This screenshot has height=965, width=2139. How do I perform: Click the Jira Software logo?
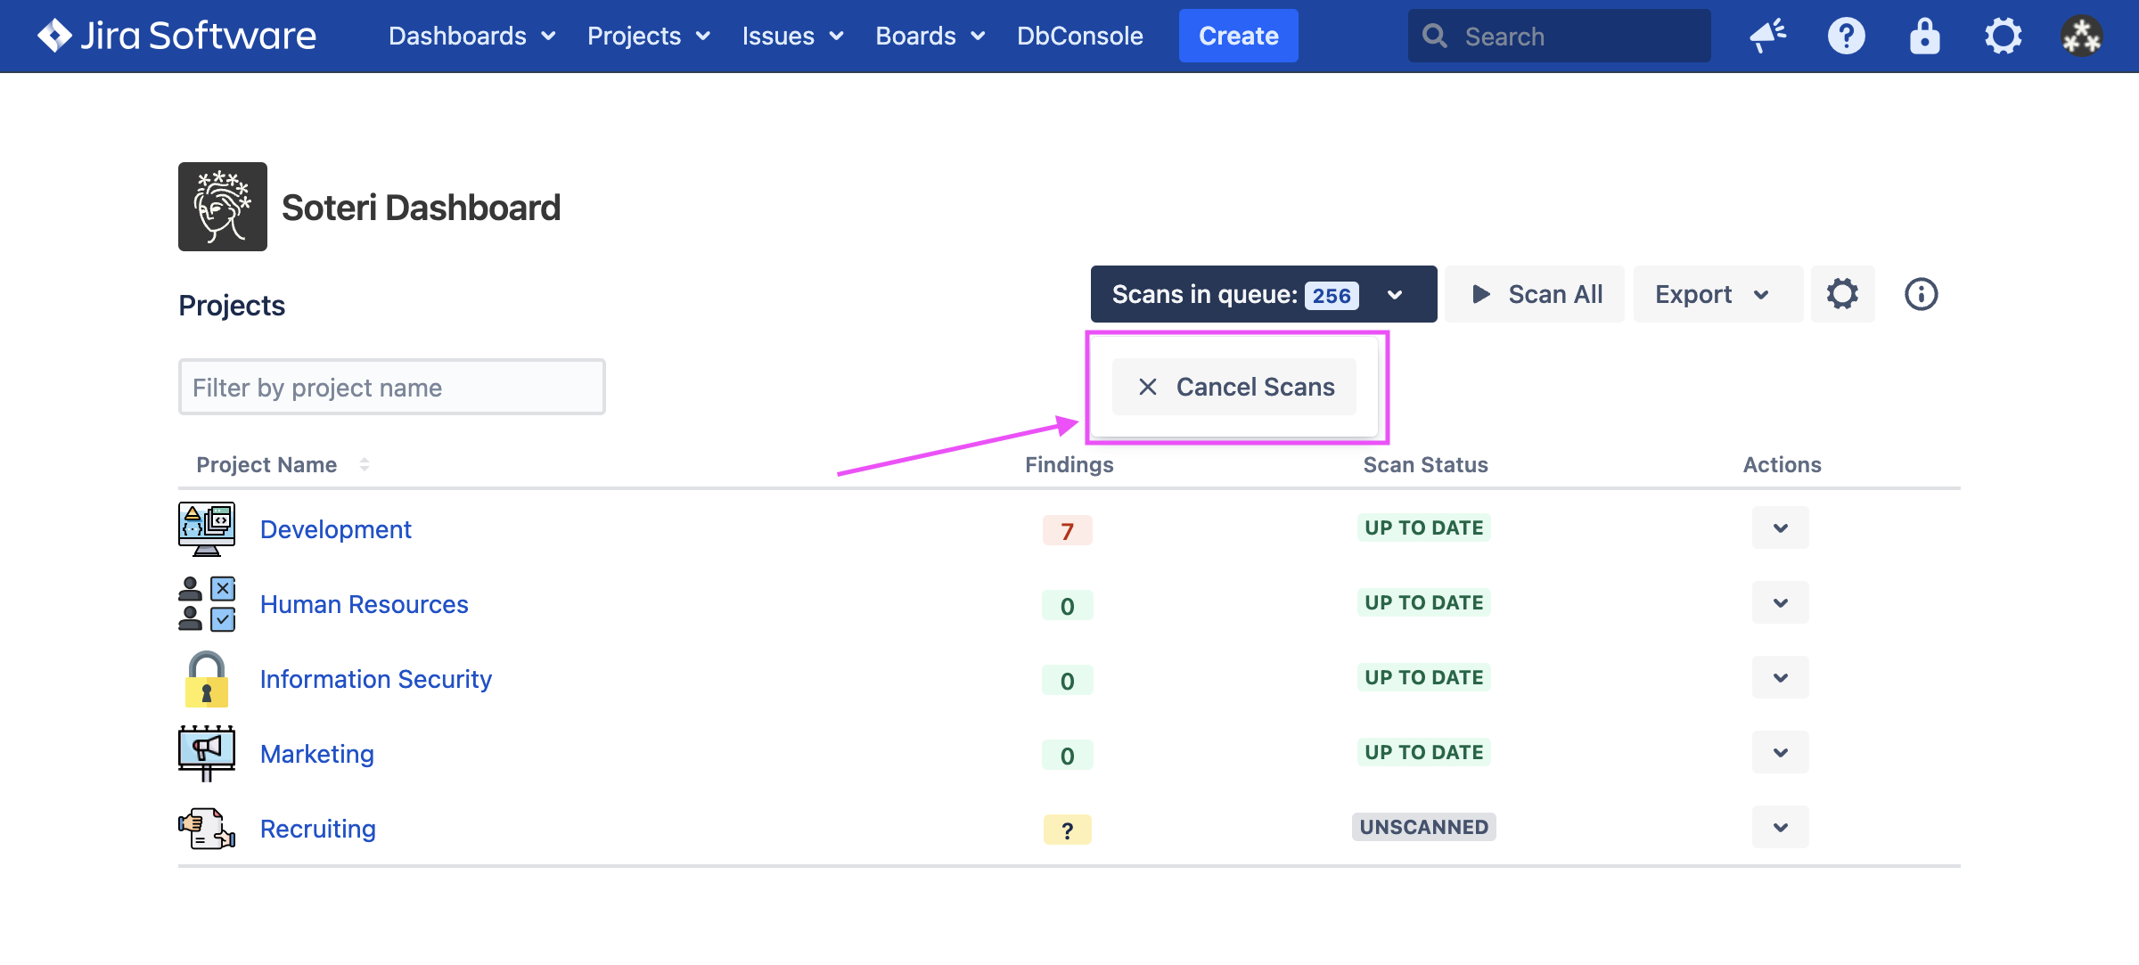tap(176, 36)
